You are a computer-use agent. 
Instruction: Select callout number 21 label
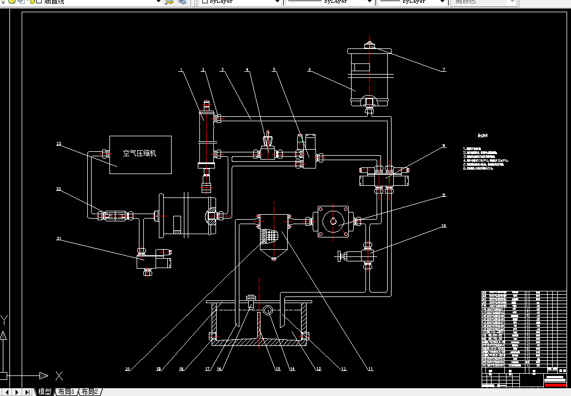coord(59,239)
